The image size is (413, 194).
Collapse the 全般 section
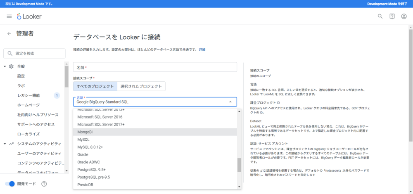(x=5, y=66)
